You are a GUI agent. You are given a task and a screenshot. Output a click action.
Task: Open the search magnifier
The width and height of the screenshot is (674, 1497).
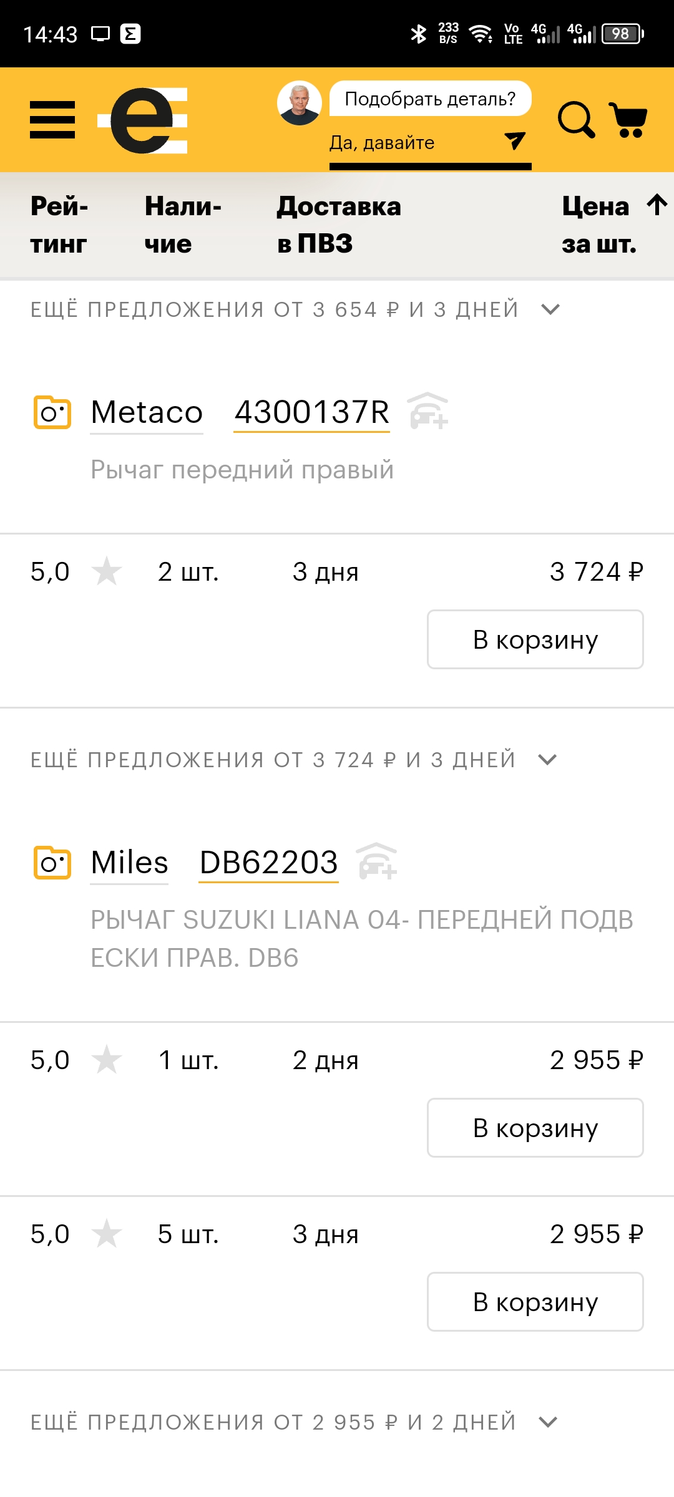coord(575,119)
